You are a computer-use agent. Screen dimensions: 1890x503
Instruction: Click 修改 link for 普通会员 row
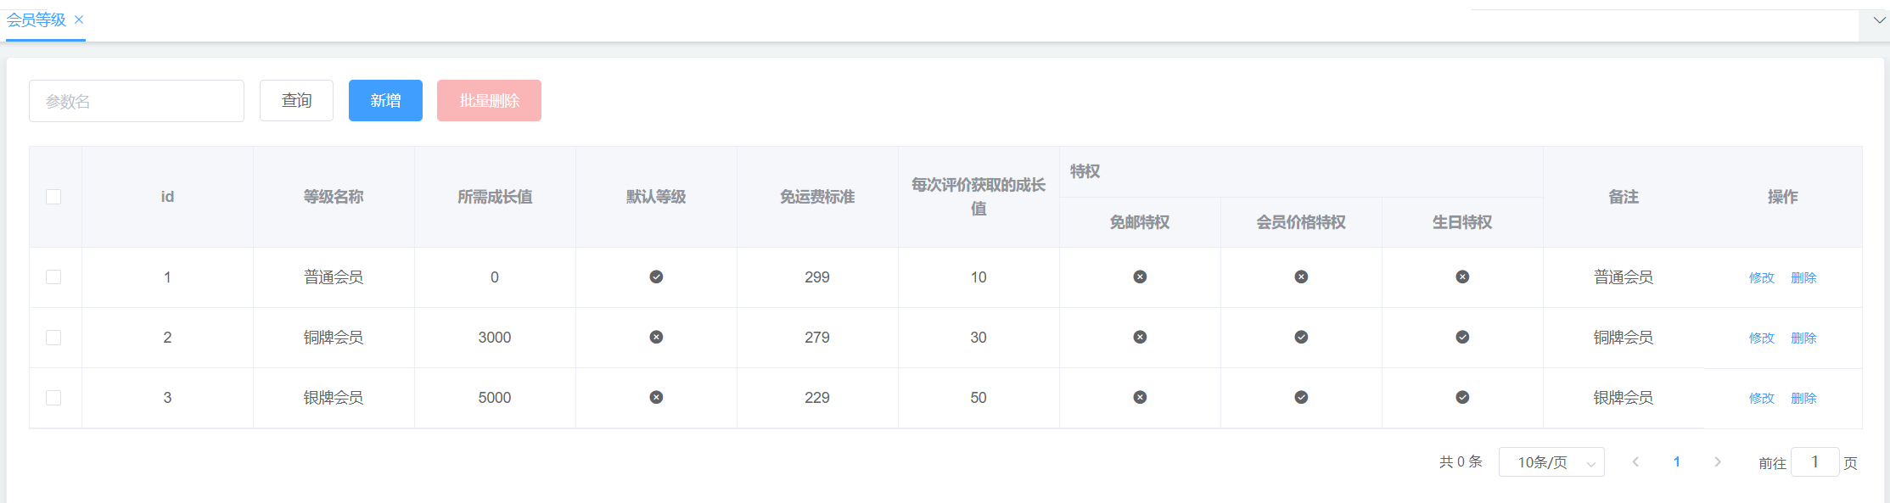(1762, 278)
